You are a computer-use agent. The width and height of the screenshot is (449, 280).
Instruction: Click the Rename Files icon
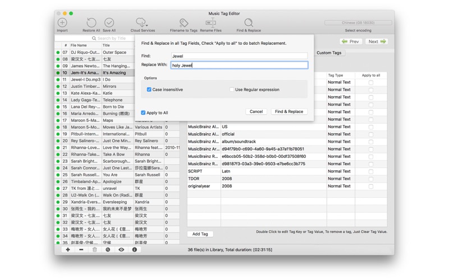pyautogui.click(x=210, y=23)
